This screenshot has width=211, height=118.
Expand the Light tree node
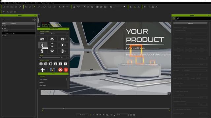[x=2, y=36]
